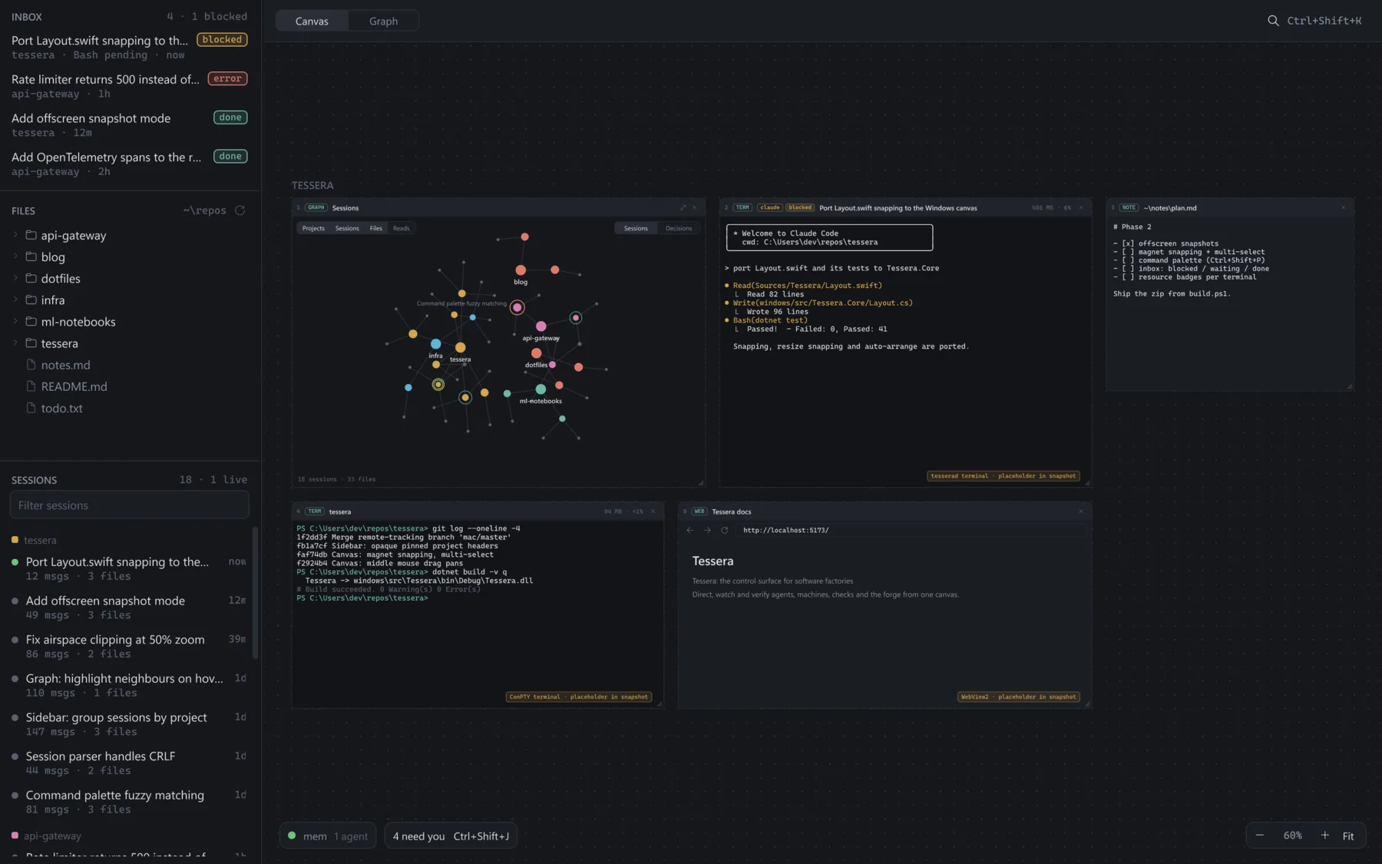Click the search magnifier icon
The height and width of the screenshot is (864, 1382).
[x=1273, y=21]
